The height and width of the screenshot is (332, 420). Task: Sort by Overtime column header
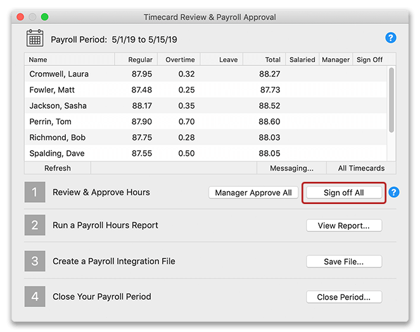click(x=179, y=60)
